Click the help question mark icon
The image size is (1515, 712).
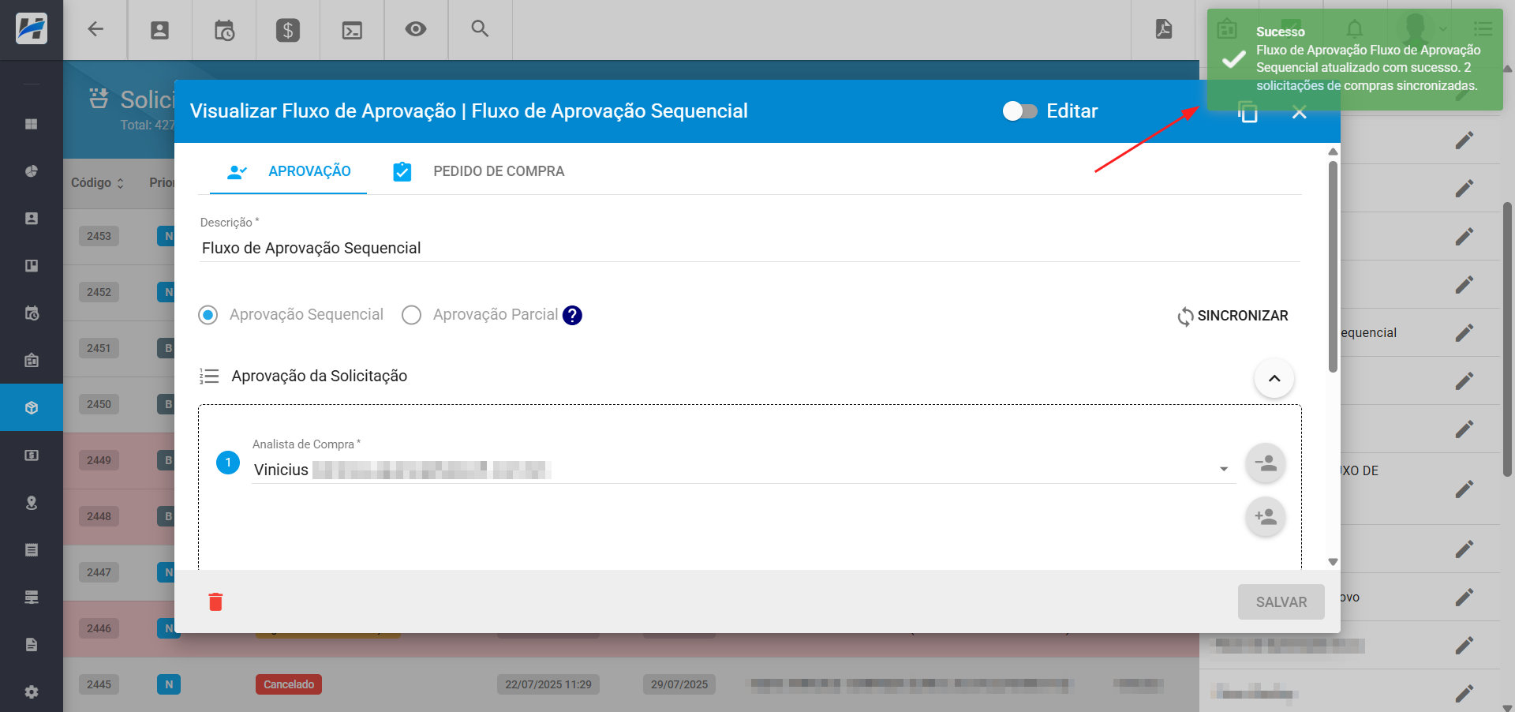click(x=573, y=316)
